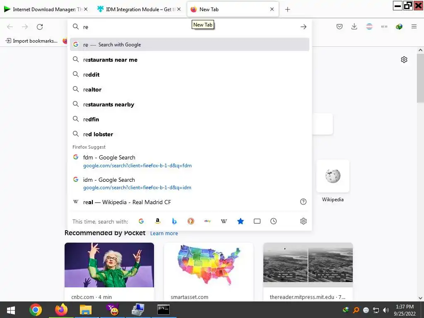Screen dimensions: 424x318
Task: Click the page scrollbar up arrow
Action: 420,50
